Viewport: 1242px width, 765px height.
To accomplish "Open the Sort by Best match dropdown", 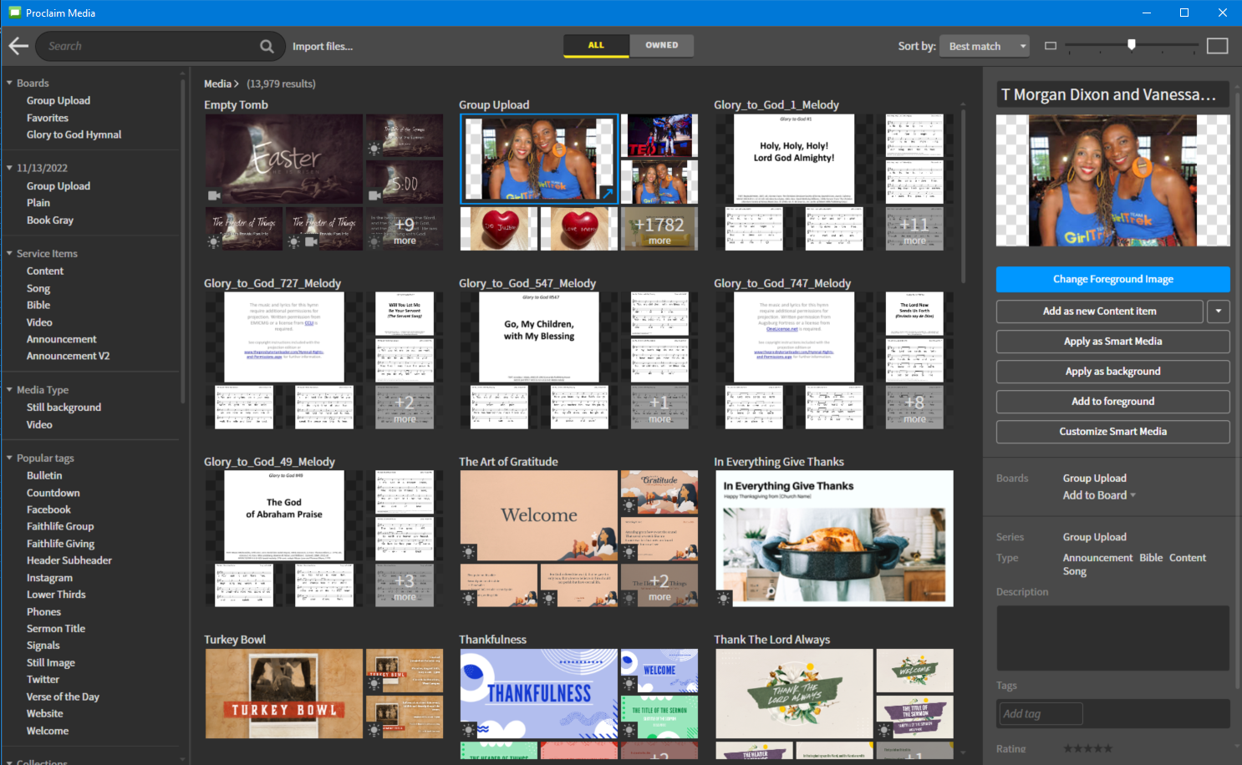I will (985, 46).
